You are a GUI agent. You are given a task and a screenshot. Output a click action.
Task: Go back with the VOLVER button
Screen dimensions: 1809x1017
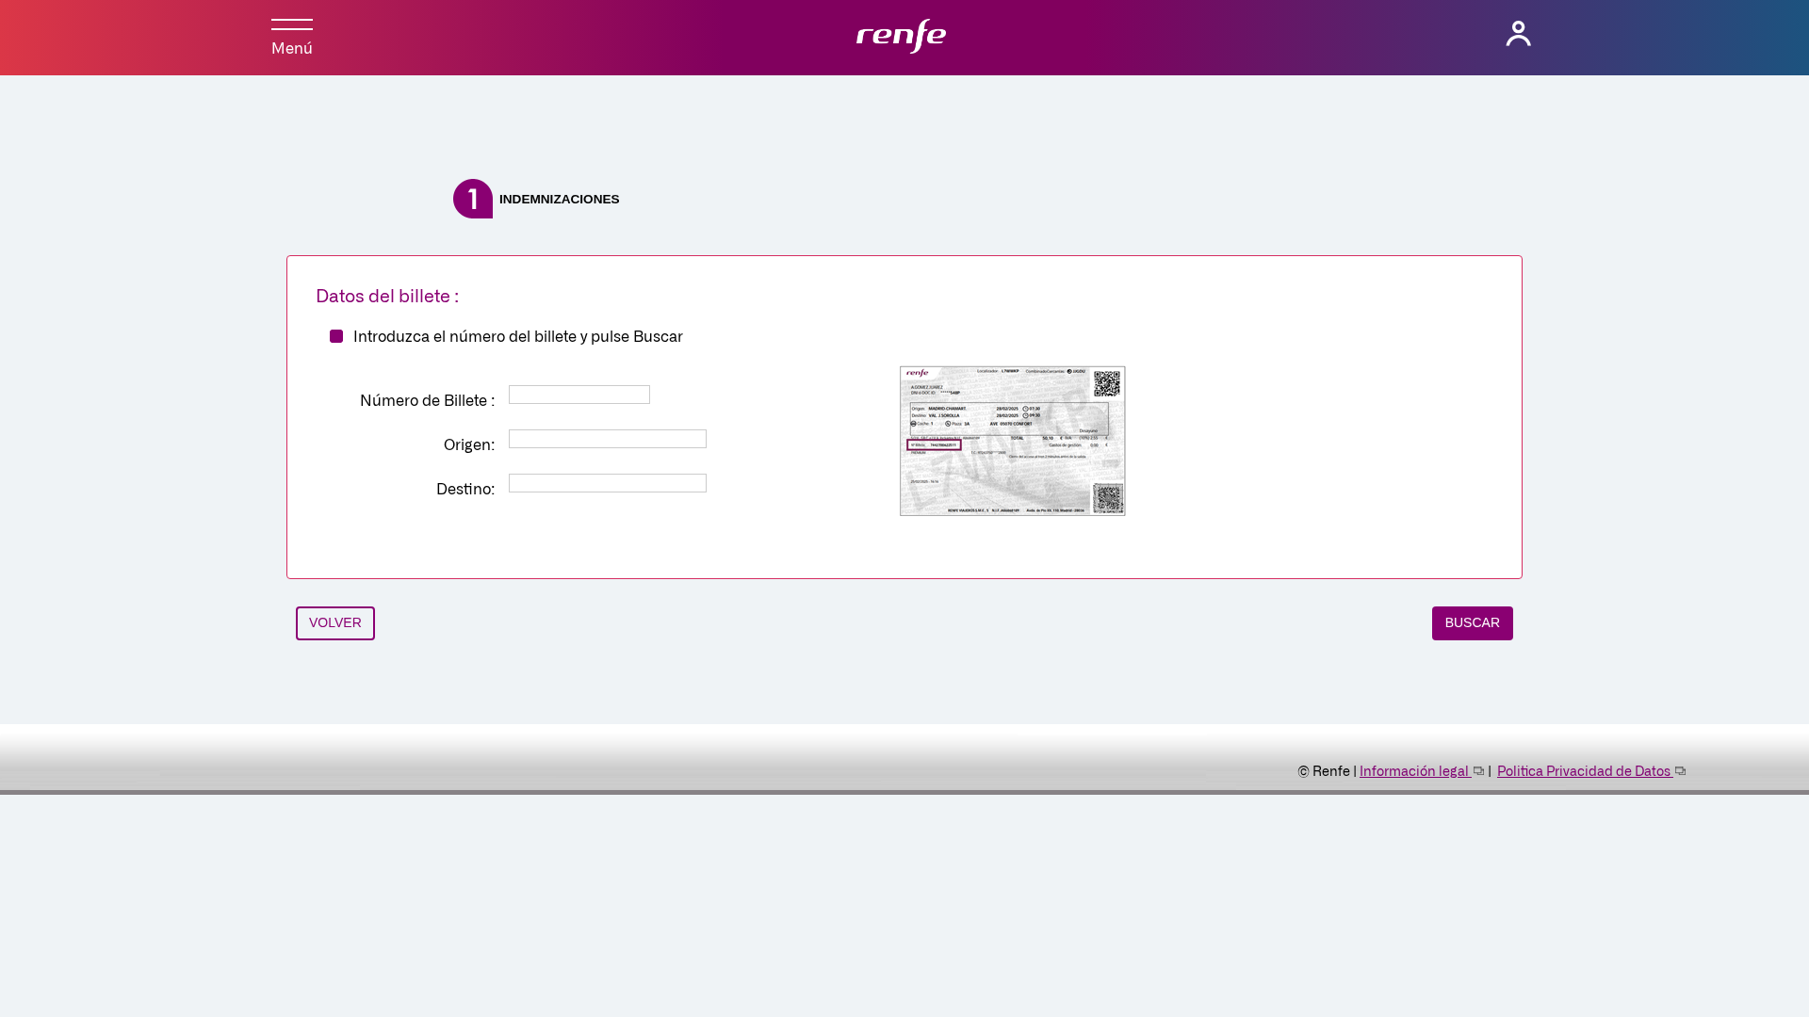335,623
